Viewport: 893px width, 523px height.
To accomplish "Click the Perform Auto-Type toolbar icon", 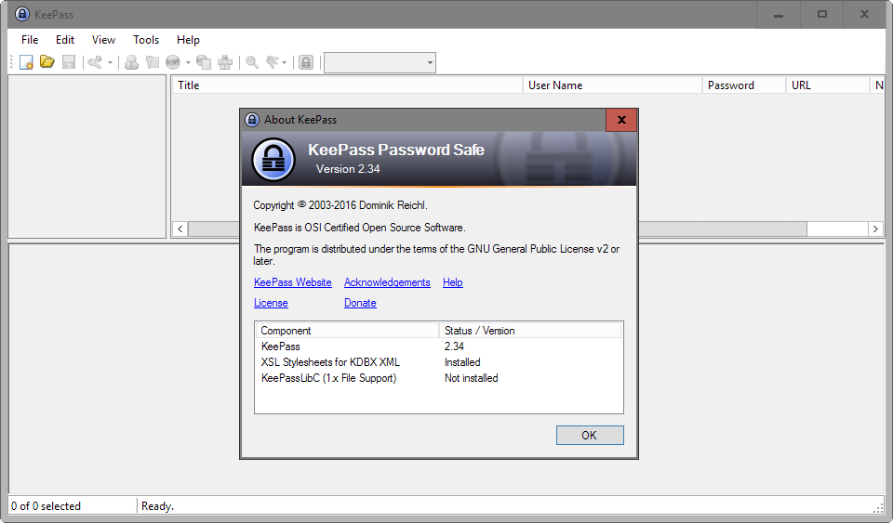I will pyautogui.click(x=225, y=62).
